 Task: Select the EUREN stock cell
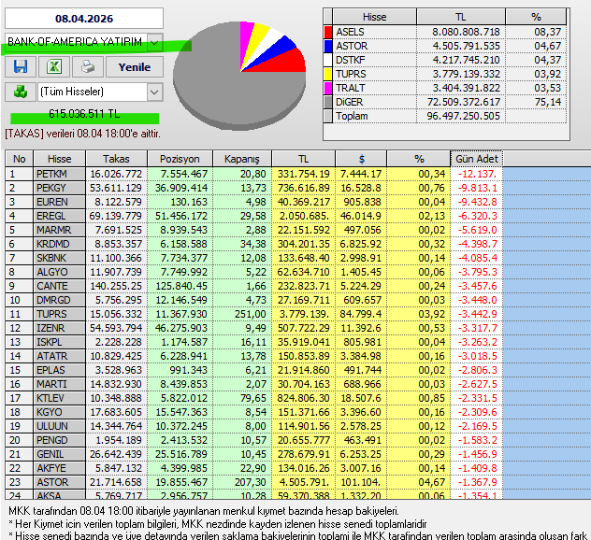(60, 202)
